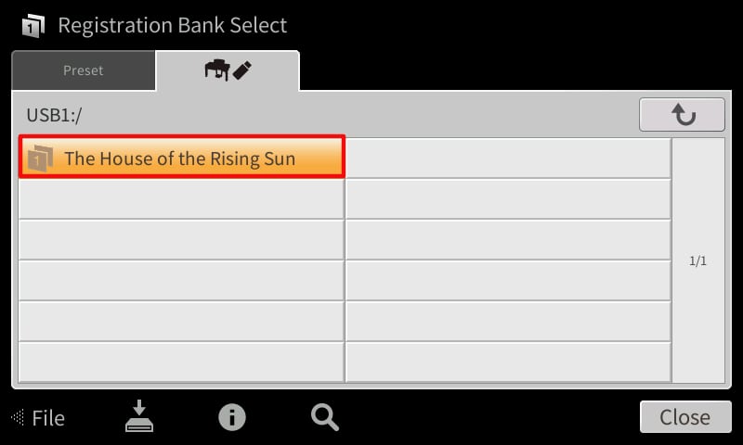Switch to the Preset tab

tap(84, 70)
